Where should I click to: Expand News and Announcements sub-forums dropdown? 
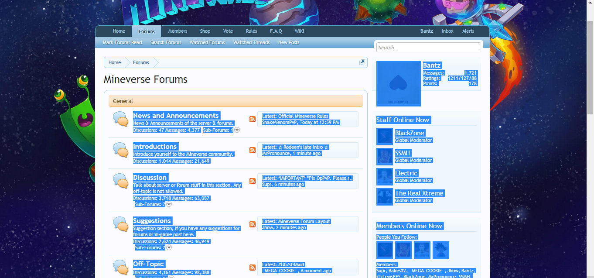tap(237, 130)
